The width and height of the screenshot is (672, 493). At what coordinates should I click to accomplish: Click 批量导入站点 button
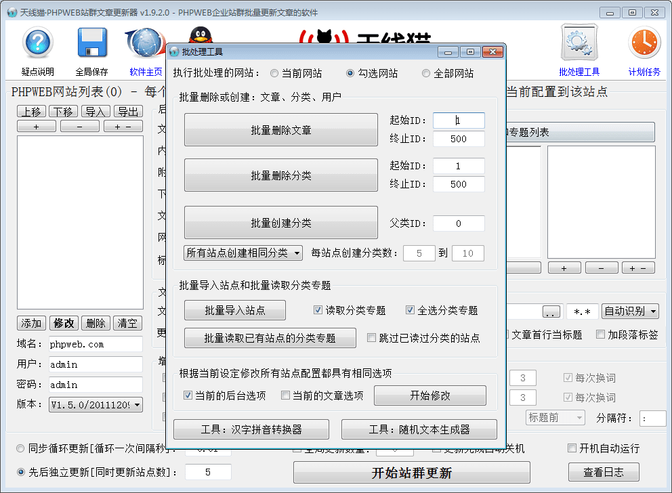[x=235, y=310]
